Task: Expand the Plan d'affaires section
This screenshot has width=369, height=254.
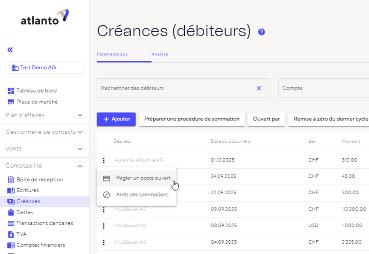Action: 80,115
